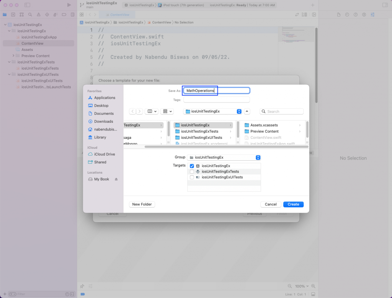Open the report navigator icon

[x=72, y=15]
